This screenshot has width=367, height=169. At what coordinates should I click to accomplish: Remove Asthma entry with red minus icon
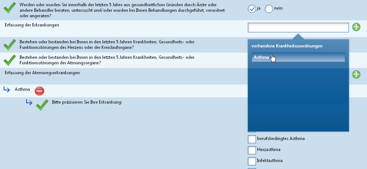point(39,91)
